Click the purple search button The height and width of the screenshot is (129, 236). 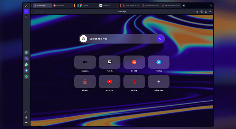(x=160, y=39)
